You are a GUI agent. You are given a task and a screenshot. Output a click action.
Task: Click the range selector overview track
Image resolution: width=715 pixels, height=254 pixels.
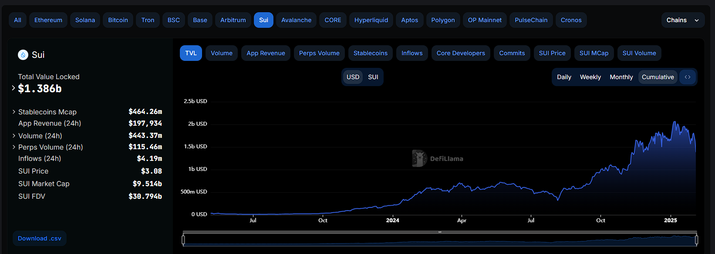(x=440, y=240)
